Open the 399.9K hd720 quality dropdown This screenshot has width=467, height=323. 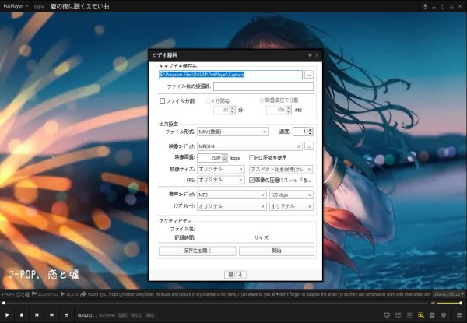tap(449, 294)
